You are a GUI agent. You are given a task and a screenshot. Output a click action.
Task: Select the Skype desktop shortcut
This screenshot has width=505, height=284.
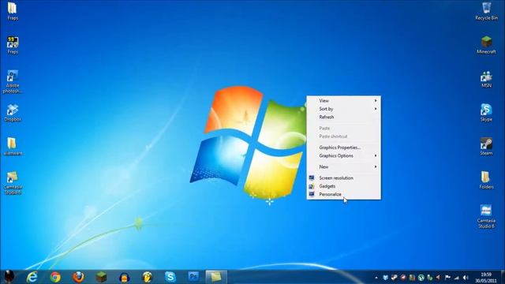[x=486, y=113]
